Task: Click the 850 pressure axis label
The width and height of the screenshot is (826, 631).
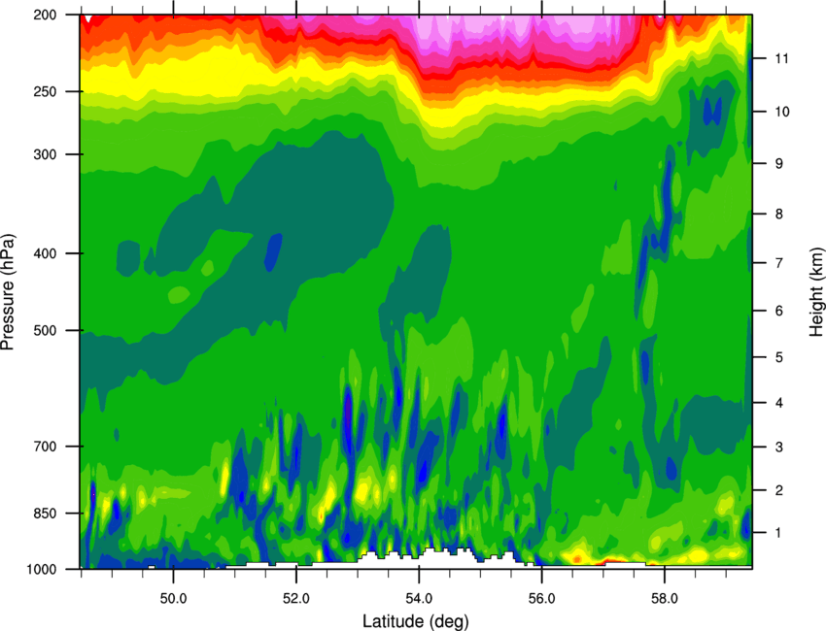Action: [45, 514]
